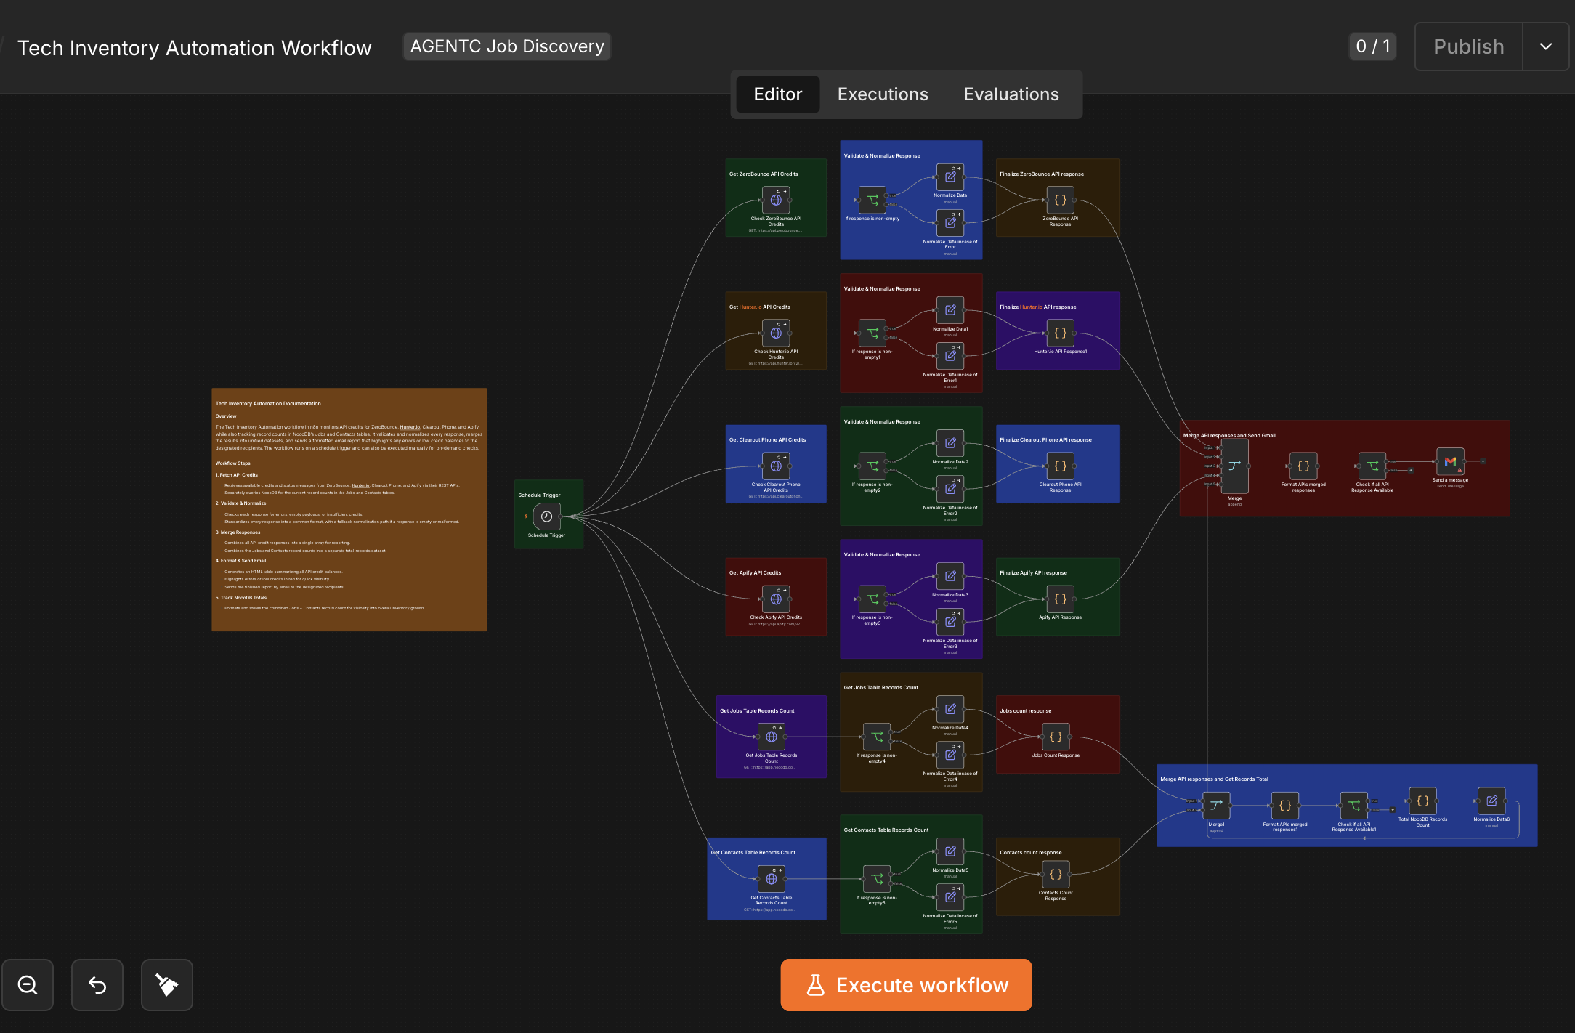Image resolution: width=1575 pixels, height=1033 pixels.
Task: Undo with the reset arrow button
Action: 97,985
